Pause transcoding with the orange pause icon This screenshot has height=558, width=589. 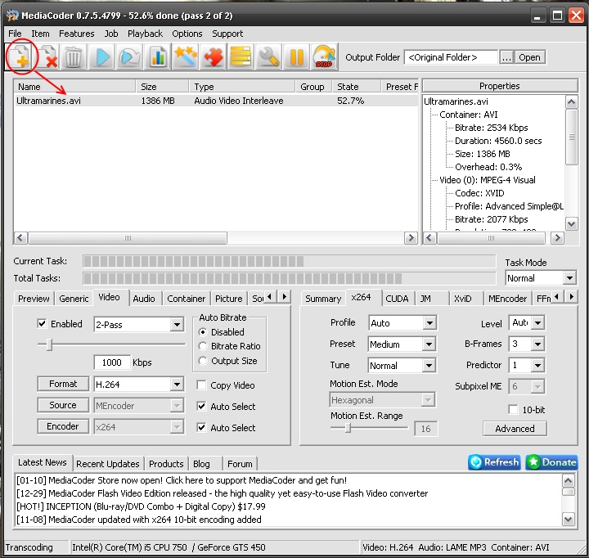[296, 57]
